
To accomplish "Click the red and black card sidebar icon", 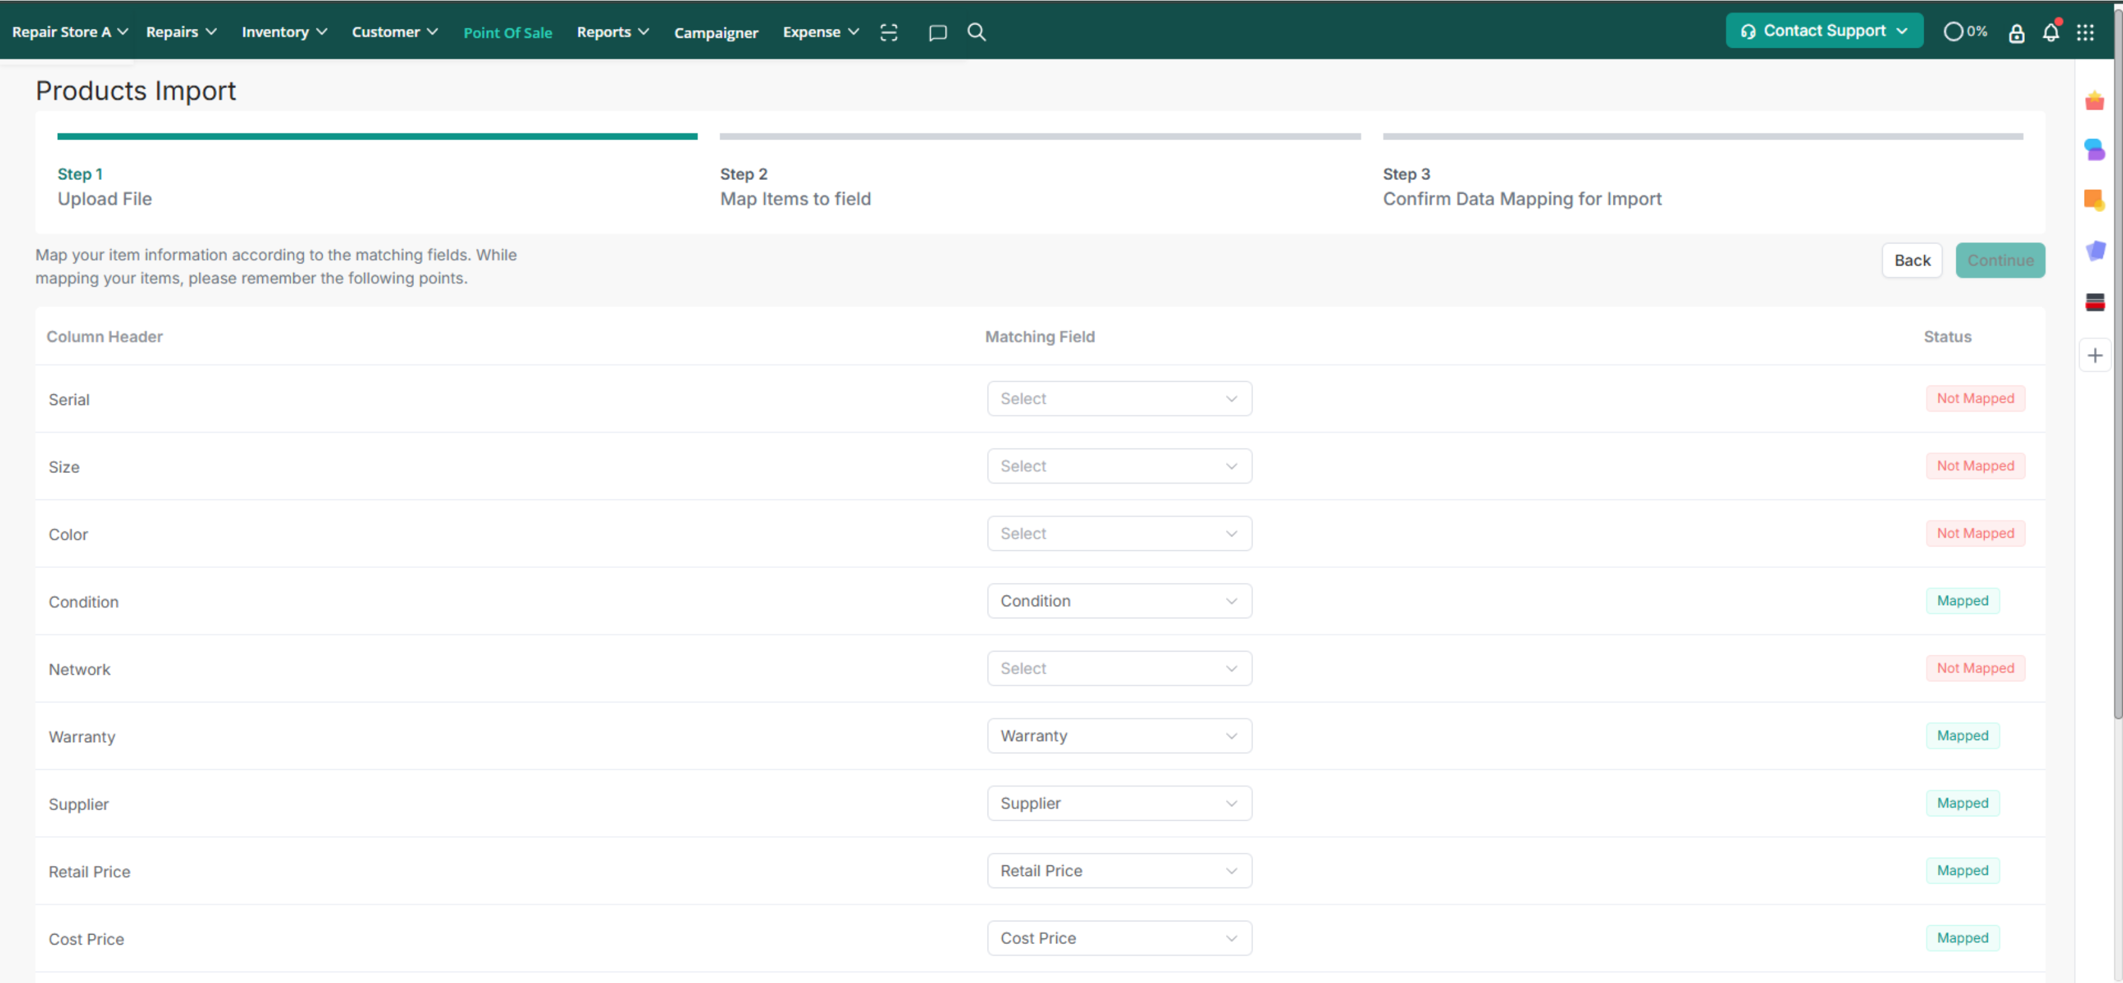I will [2094, 302].
